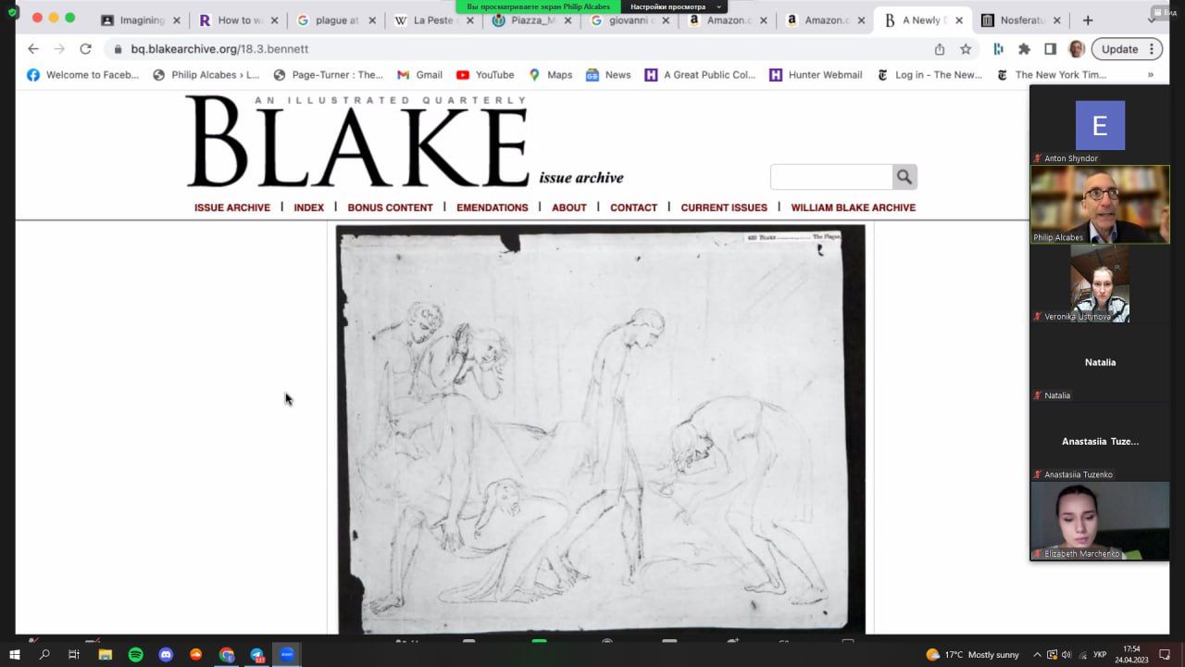
Task: Open Spotify from taskbar
Action: [x=135, y=654]
